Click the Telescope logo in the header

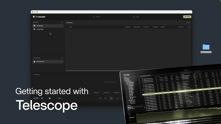pyautogui.click(x=39, y=17)
